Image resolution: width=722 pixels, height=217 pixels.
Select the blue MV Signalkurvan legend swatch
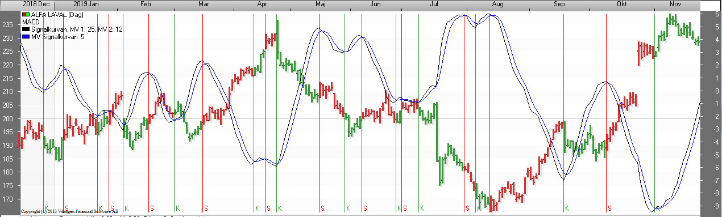[25, 36]
